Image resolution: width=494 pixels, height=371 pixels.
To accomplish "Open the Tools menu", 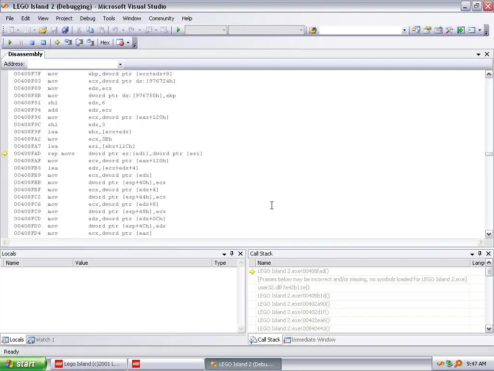I will [x=109, y=18].
